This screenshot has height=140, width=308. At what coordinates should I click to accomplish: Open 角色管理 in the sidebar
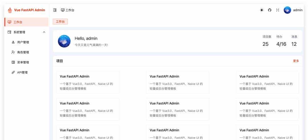[x=26, y=52]
